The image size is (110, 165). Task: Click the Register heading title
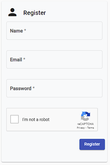[x=34, y=13]
